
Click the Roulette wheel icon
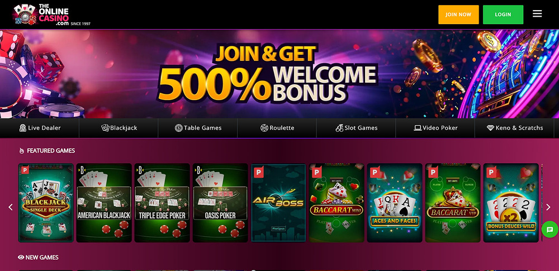pos(264,128)
